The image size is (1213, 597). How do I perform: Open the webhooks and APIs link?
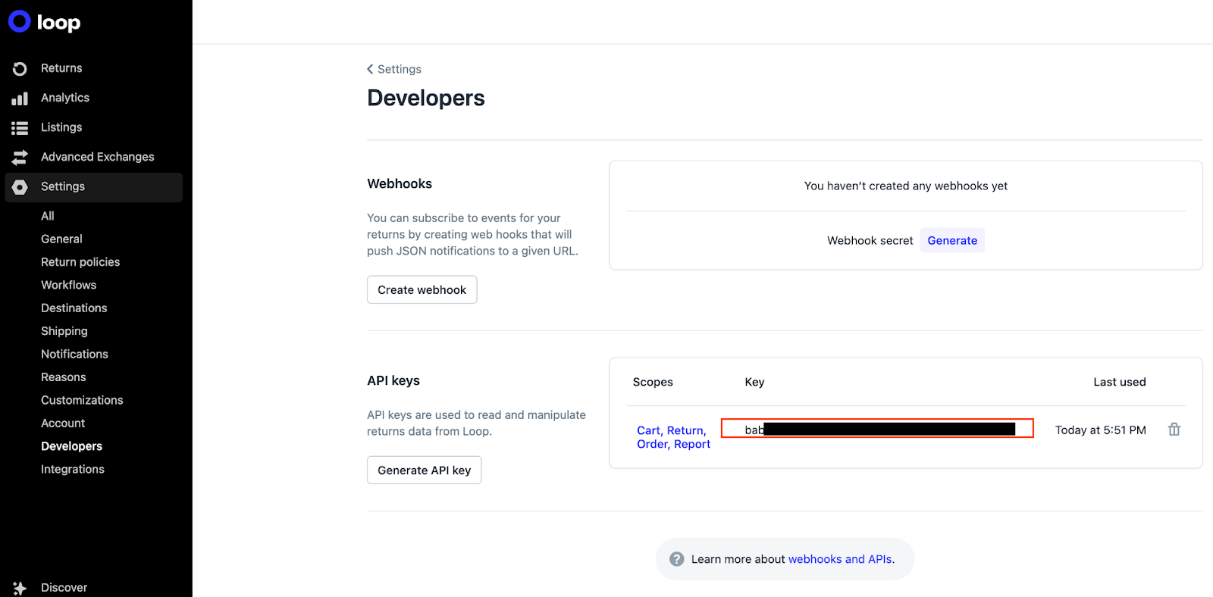click(x=840, y=559)
